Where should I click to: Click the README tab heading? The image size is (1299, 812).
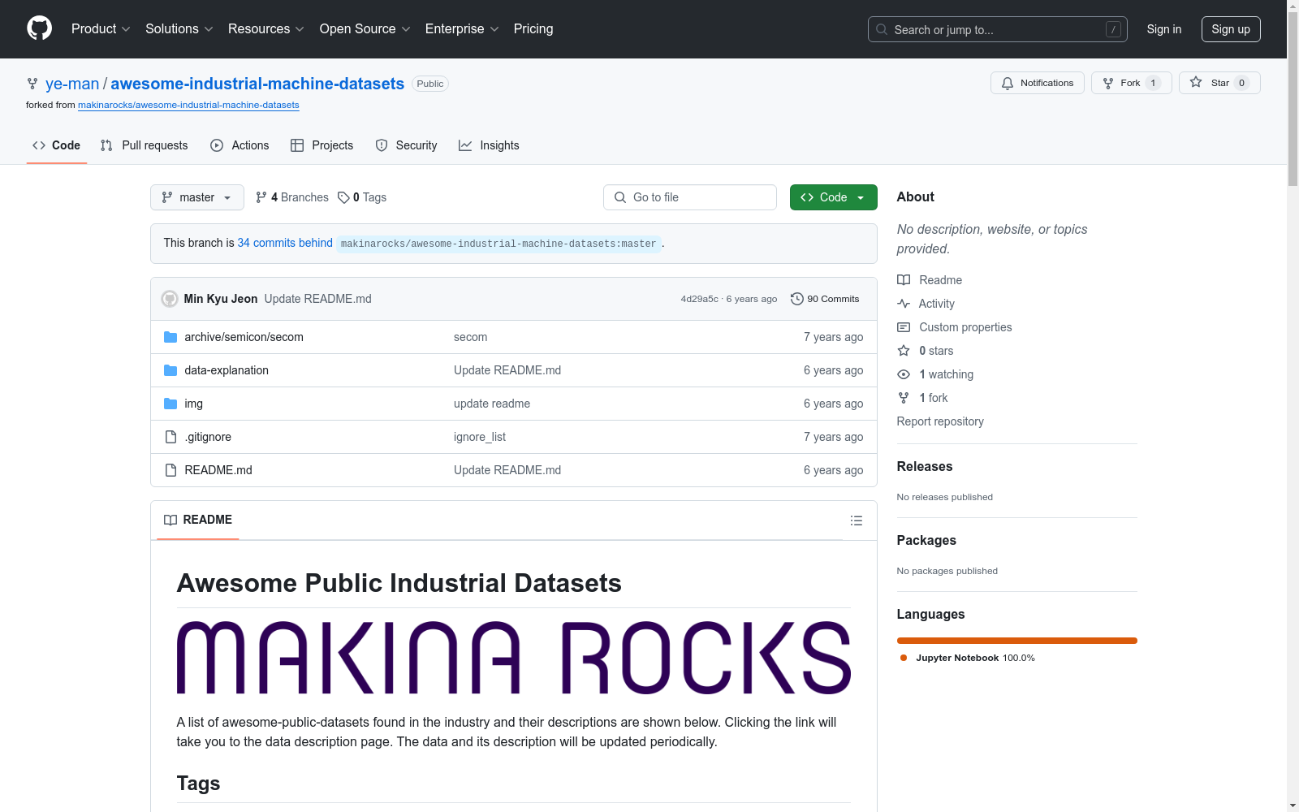click(198, 520)
